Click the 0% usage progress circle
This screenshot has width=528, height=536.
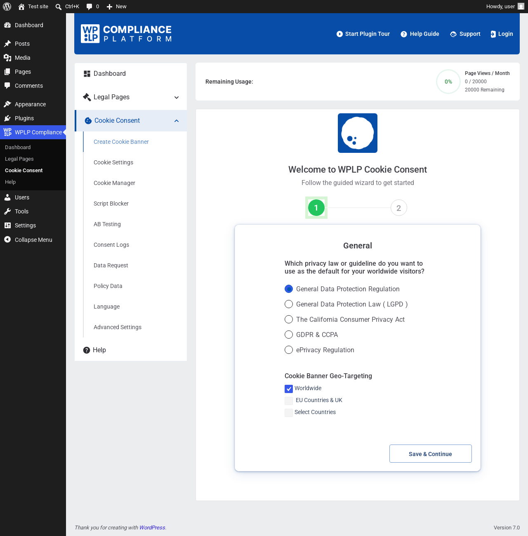point(448,82)
